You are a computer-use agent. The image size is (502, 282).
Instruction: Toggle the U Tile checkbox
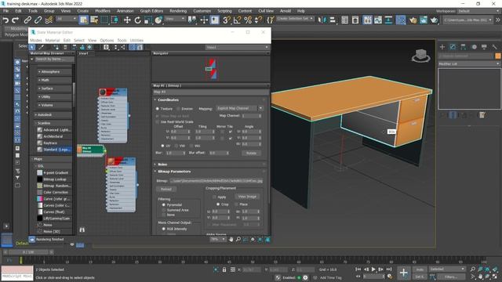(x=230, y=132)
